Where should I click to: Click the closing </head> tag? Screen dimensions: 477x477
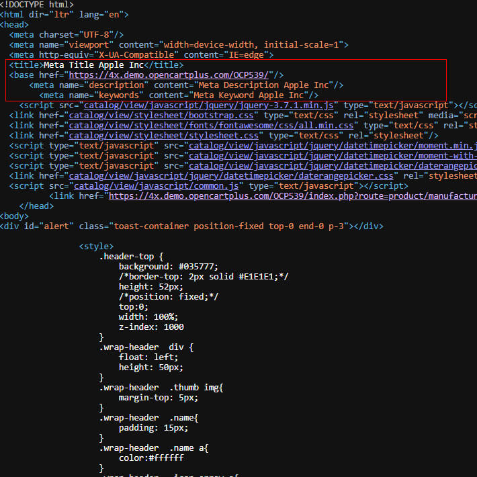click(36, 206)
